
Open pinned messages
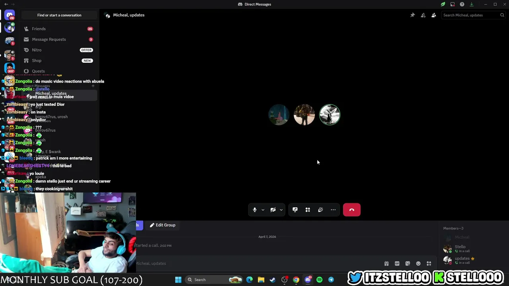[412, 15]
